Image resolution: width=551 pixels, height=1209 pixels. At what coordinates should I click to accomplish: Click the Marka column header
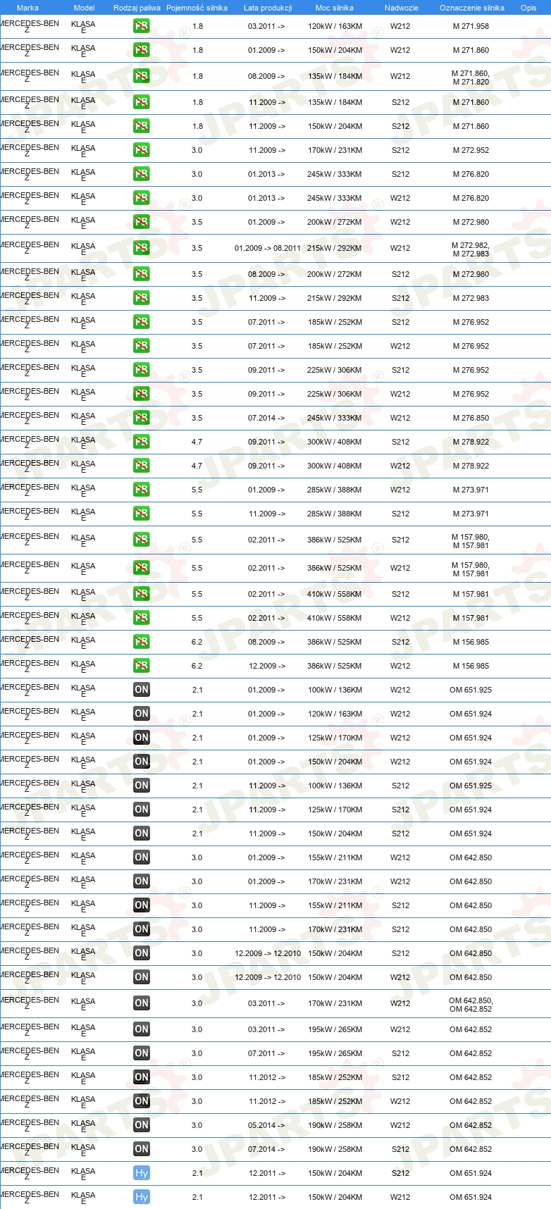(x=27, y=8)
